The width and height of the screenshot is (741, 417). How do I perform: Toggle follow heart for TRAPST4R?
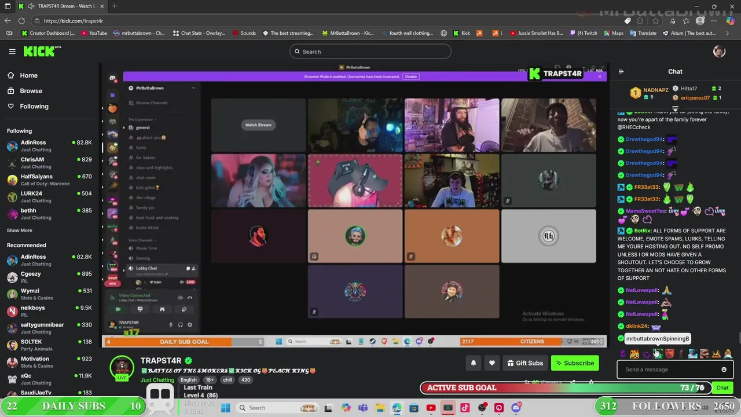(492, 363)
